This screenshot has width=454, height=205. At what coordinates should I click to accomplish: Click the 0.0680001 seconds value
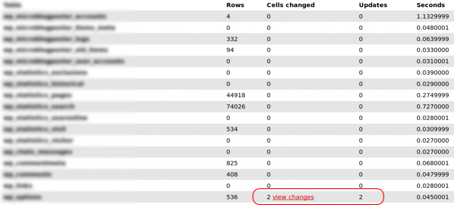click(433, 163)
